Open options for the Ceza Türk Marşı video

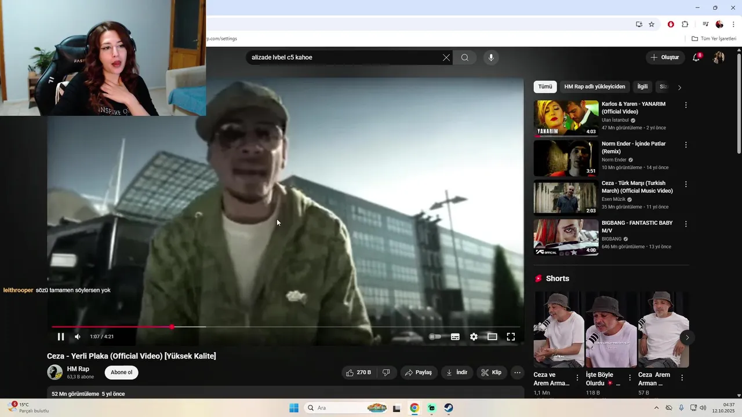coord(686,184)
